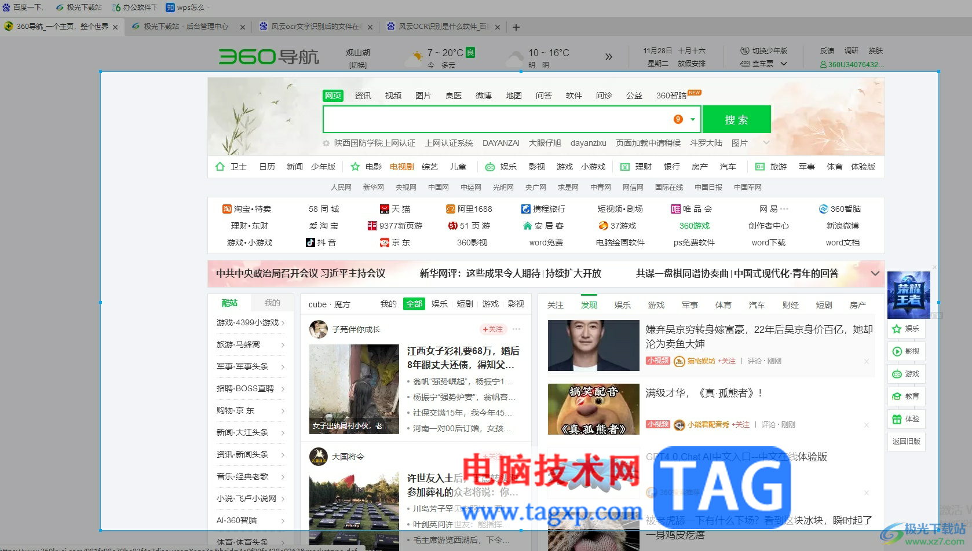
Task: Switch to 我的 sites tab
Action: tap(272, 303)
